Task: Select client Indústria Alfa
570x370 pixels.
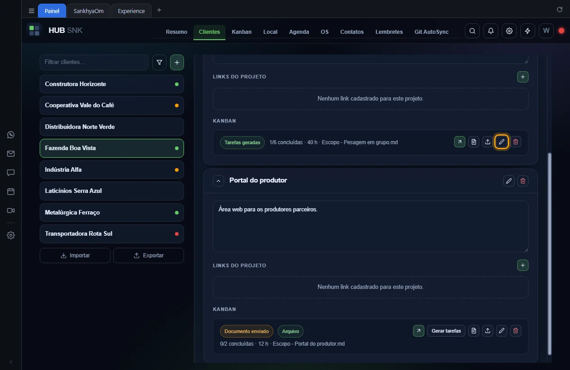Action: (112, 170)
